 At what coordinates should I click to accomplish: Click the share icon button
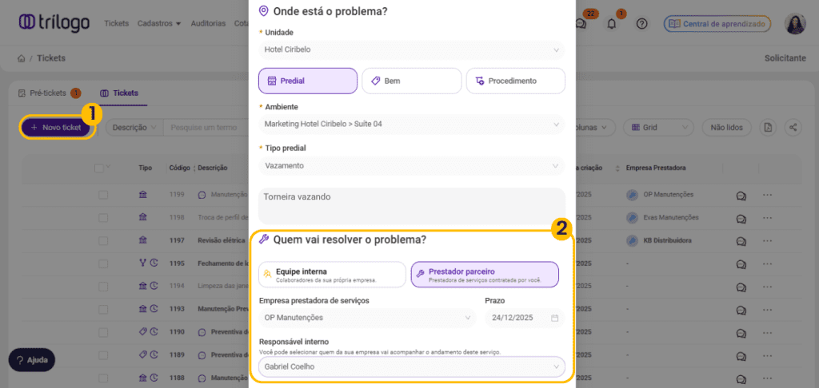coord(793,128)
